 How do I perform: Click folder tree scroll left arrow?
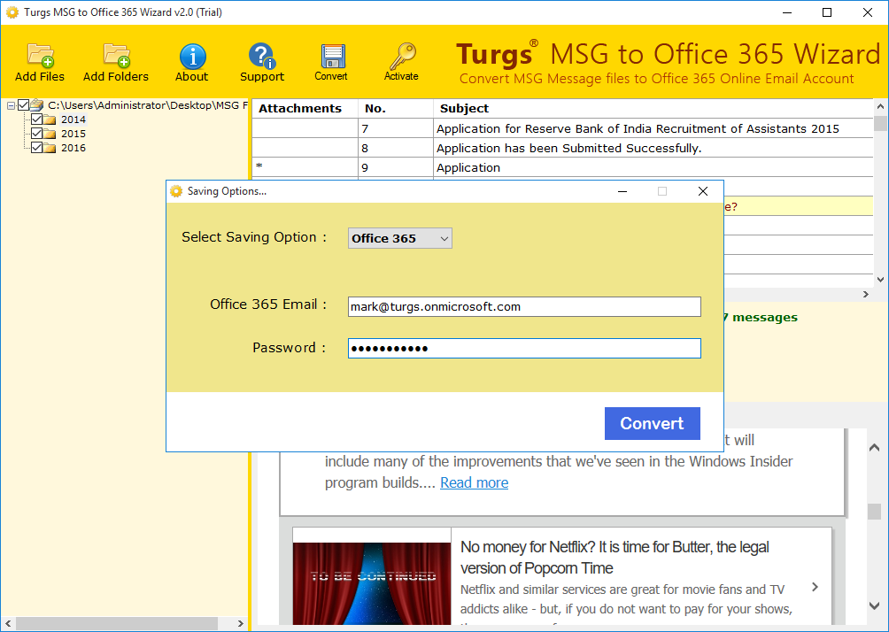(x=7, y=623)
